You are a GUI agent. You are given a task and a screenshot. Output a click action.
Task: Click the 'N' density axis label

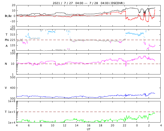coord(6,64)
